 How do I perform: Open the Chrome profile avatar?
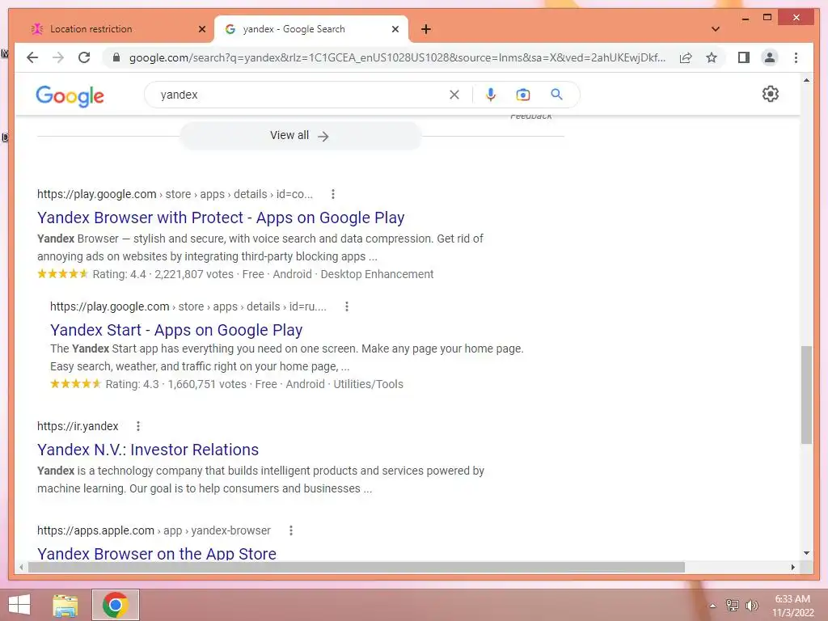point(770,57)
